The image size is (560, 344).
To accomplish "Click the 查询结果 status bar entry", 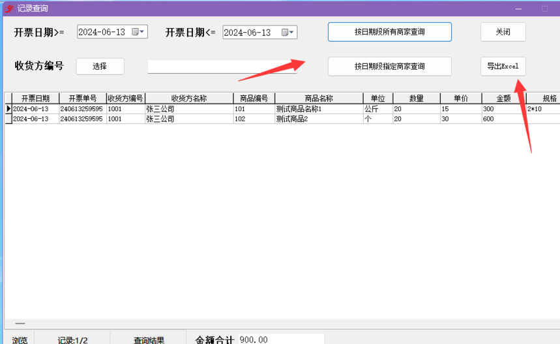I will point(149,339).
